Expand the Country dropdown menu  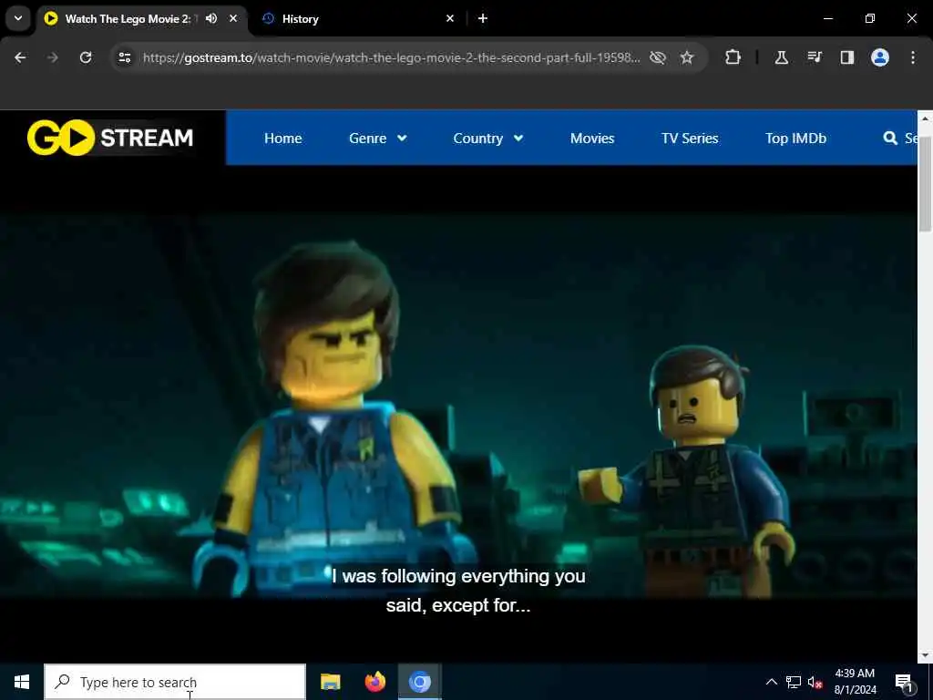tap(488, 139)
